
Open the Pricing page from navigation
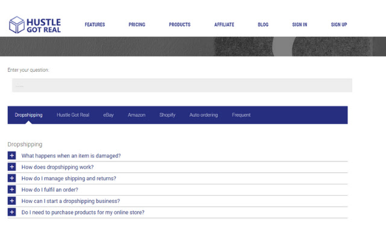coord(137,25)
